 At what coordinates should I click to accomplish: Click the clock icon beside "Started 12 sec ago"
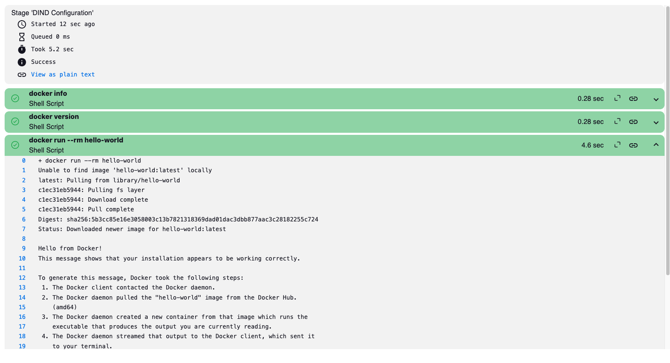coord(21,24)
